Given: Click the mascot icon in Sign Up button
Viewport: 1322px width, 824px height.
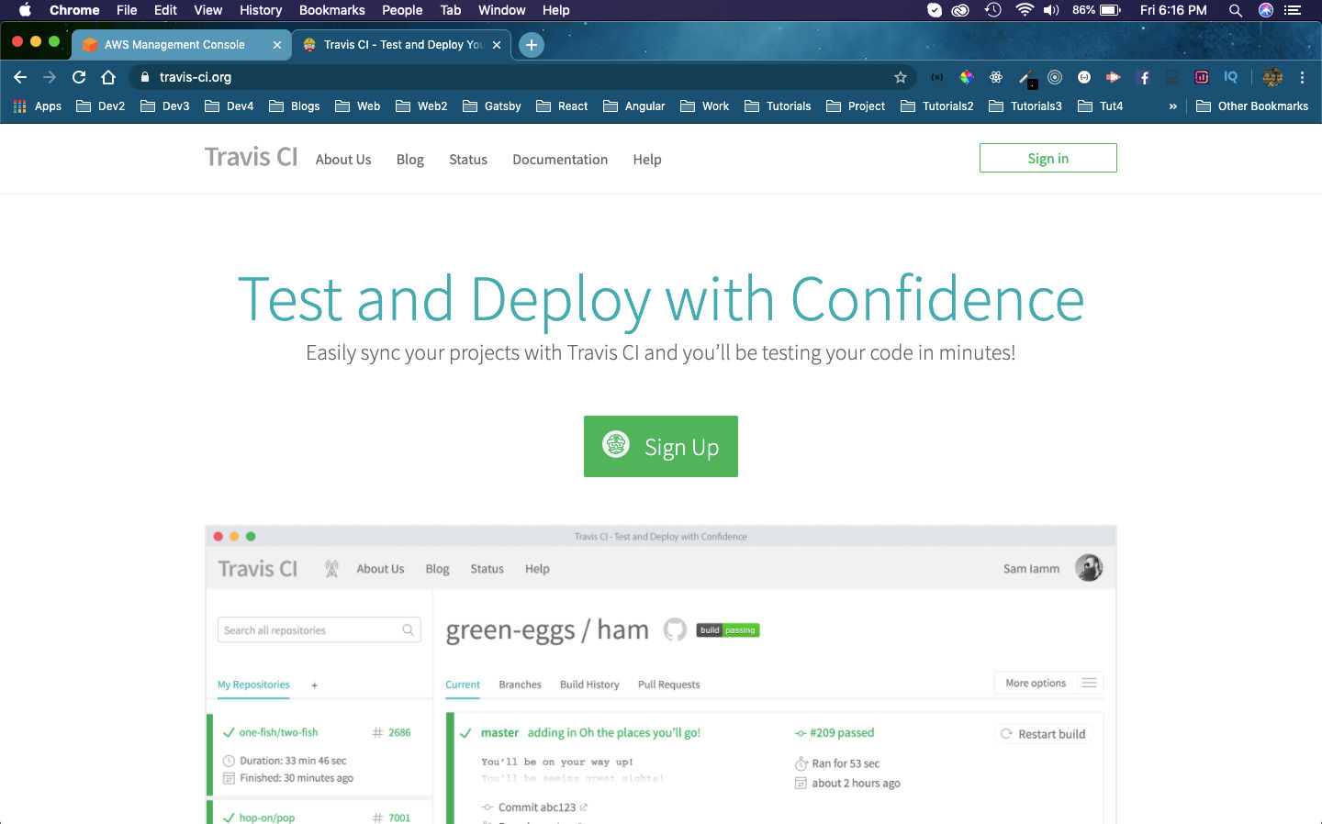Looking at the screenshot, I should pos(616,445).
